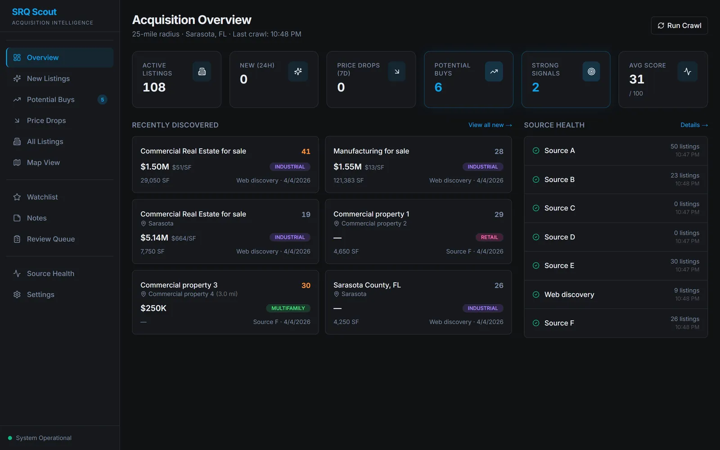Click the All Listings building icon in the sidebar

(x=17, y=141)
